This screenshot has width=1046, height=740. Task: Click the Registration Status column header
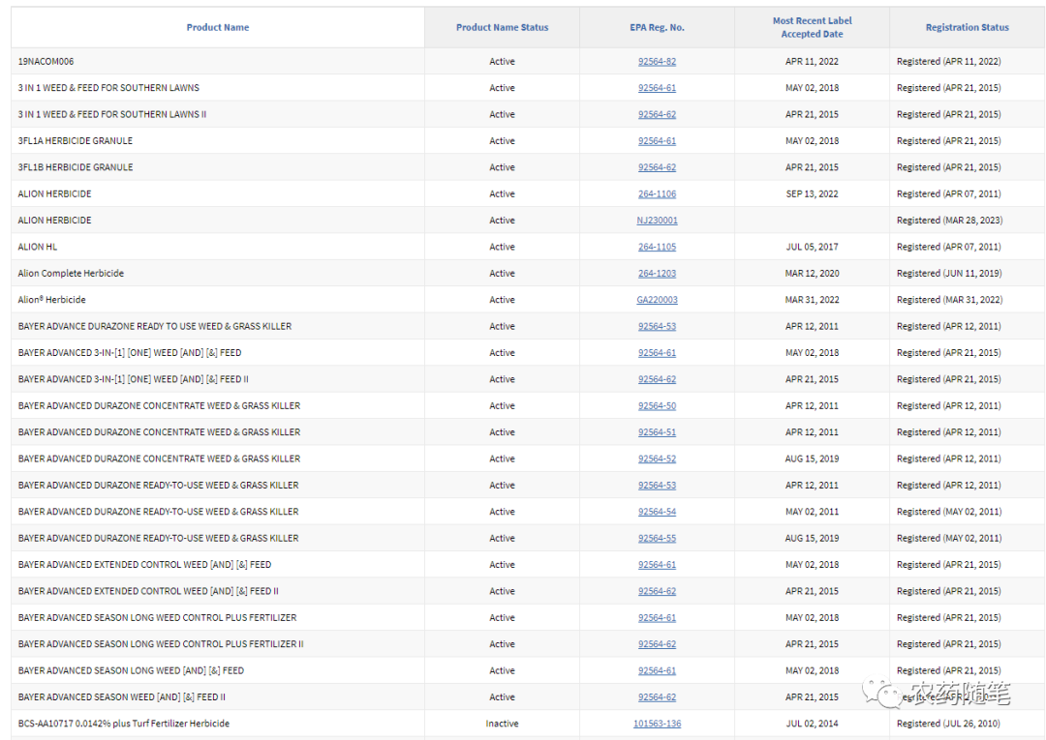point(967,27)
